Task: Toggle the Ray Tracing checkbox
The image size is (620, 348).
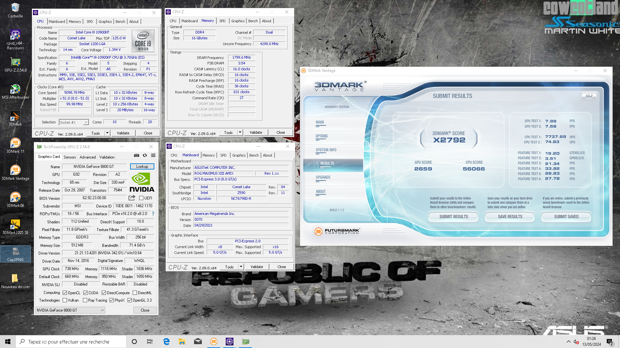Action: pyautogui.click(x=85, y=300)
